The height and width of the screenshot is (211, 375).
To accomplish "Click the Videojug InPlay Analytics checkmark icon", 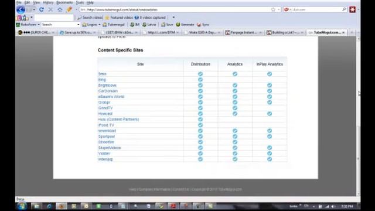I will click(x=270, y=159).
